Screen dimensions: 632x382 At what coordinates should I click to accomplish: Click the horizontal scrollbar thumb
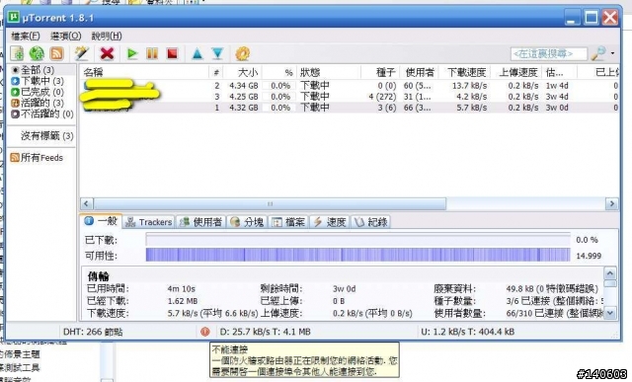point(270,204)
